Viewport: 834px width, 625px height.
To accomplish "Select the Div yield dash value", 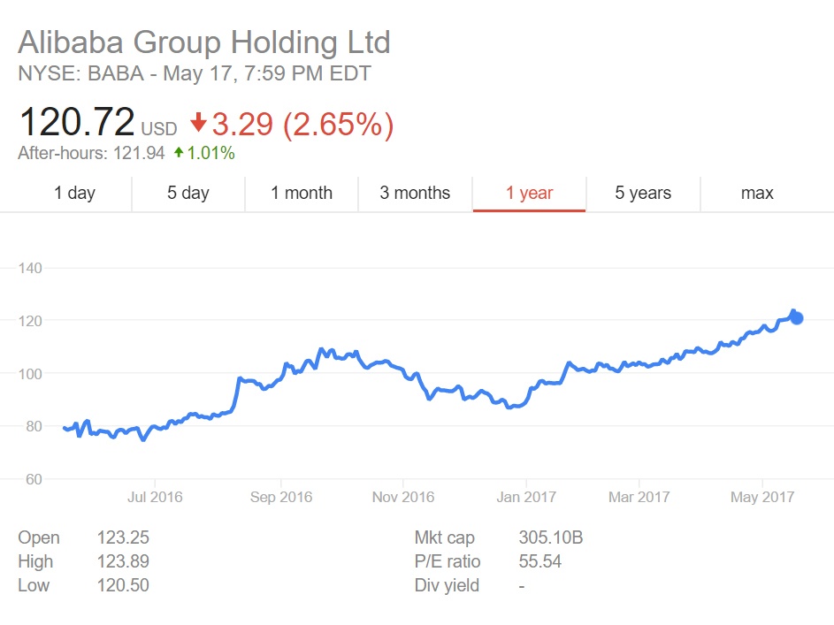I will 521,585.
